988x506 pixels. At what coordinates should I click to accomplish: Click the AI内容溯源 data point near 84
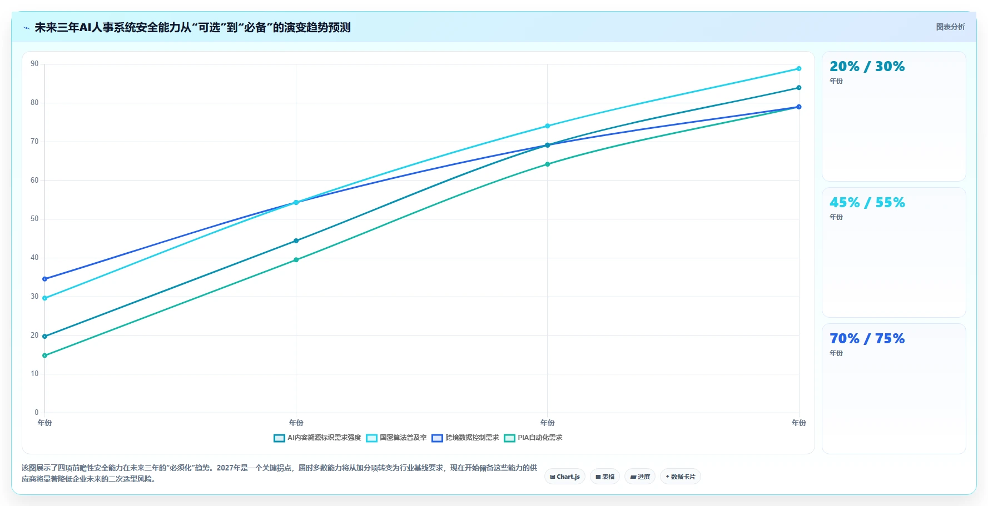click(x=799, y=88)
